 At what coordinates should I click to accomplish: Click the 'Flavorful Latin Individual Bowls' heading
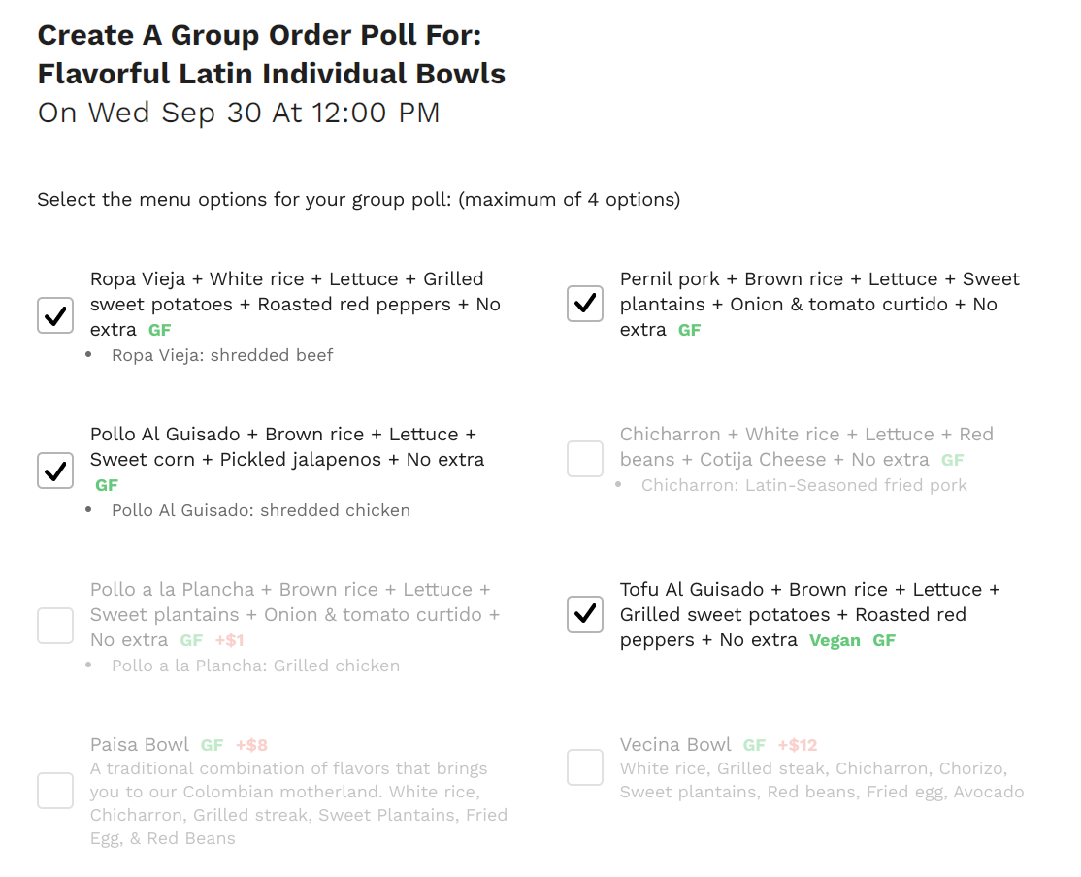click(272, 74)
